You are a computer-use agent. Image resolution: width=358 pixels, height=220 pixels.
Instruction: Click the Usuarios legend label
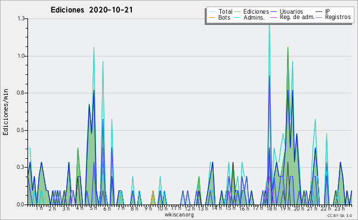291,11
